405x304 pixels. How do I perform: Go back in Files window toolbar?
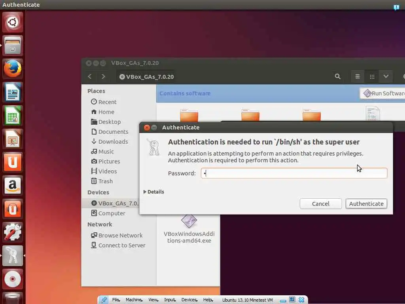tap(90, 76)
